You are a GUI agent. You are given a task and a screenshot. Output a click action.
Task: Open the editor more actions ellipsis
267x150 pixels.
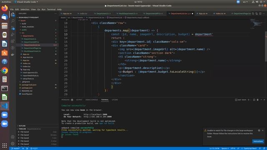point(264,13)
